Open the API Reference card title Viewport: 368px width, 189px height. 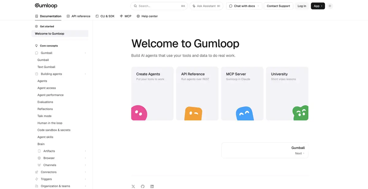click(193, 74)
